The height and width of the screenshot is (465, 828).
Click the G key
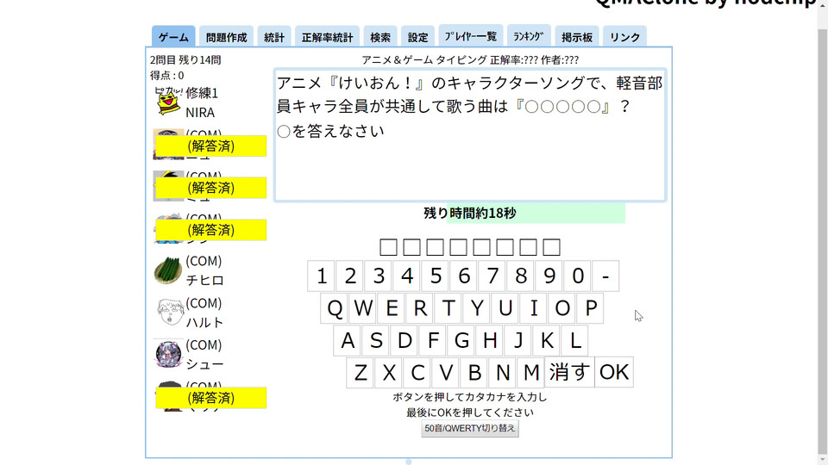click(462, 341)
